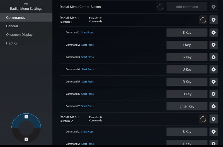The width and height of the screenshot is (223, 147).
Task: Click gear icon beside S Key command
Action: pyautogui.click(x=214, y=33)
